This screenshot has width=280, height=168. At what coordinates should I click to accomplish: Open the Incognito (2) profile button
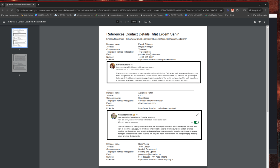click(x=255, y=10)
